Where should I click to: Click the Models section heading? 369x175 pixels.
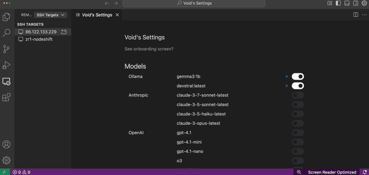(x=135, y=66)
